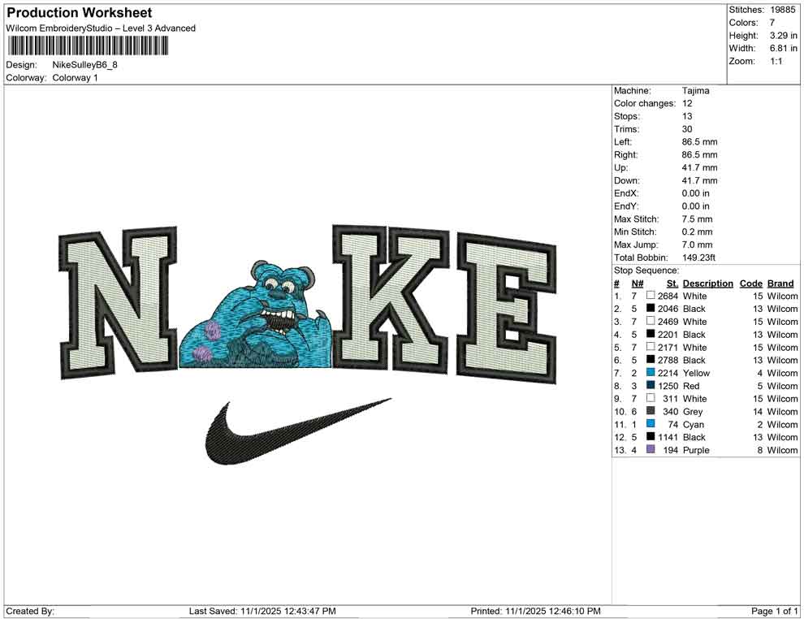This screenshot has height=619, width=804.
Task: Click the Brand column header
Action: coord(780,283)
